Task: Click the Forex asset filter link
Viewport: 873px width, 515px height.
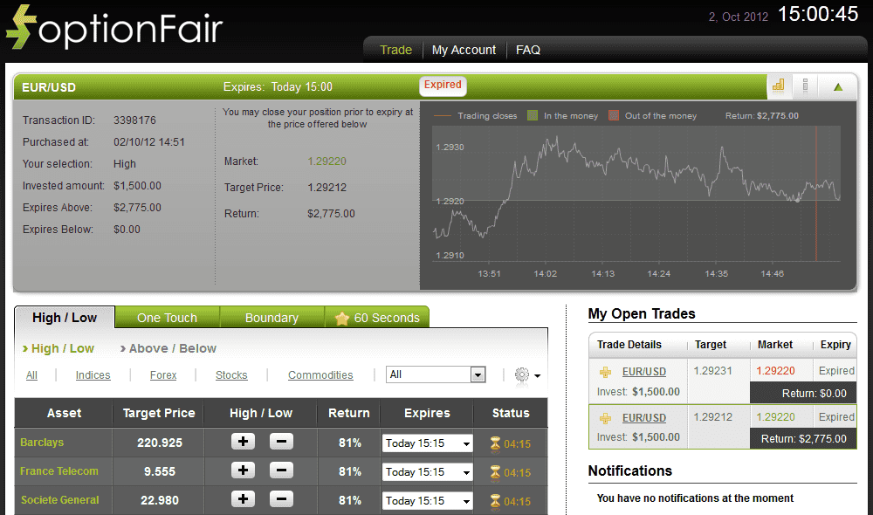Action: (x=163, y=374)
